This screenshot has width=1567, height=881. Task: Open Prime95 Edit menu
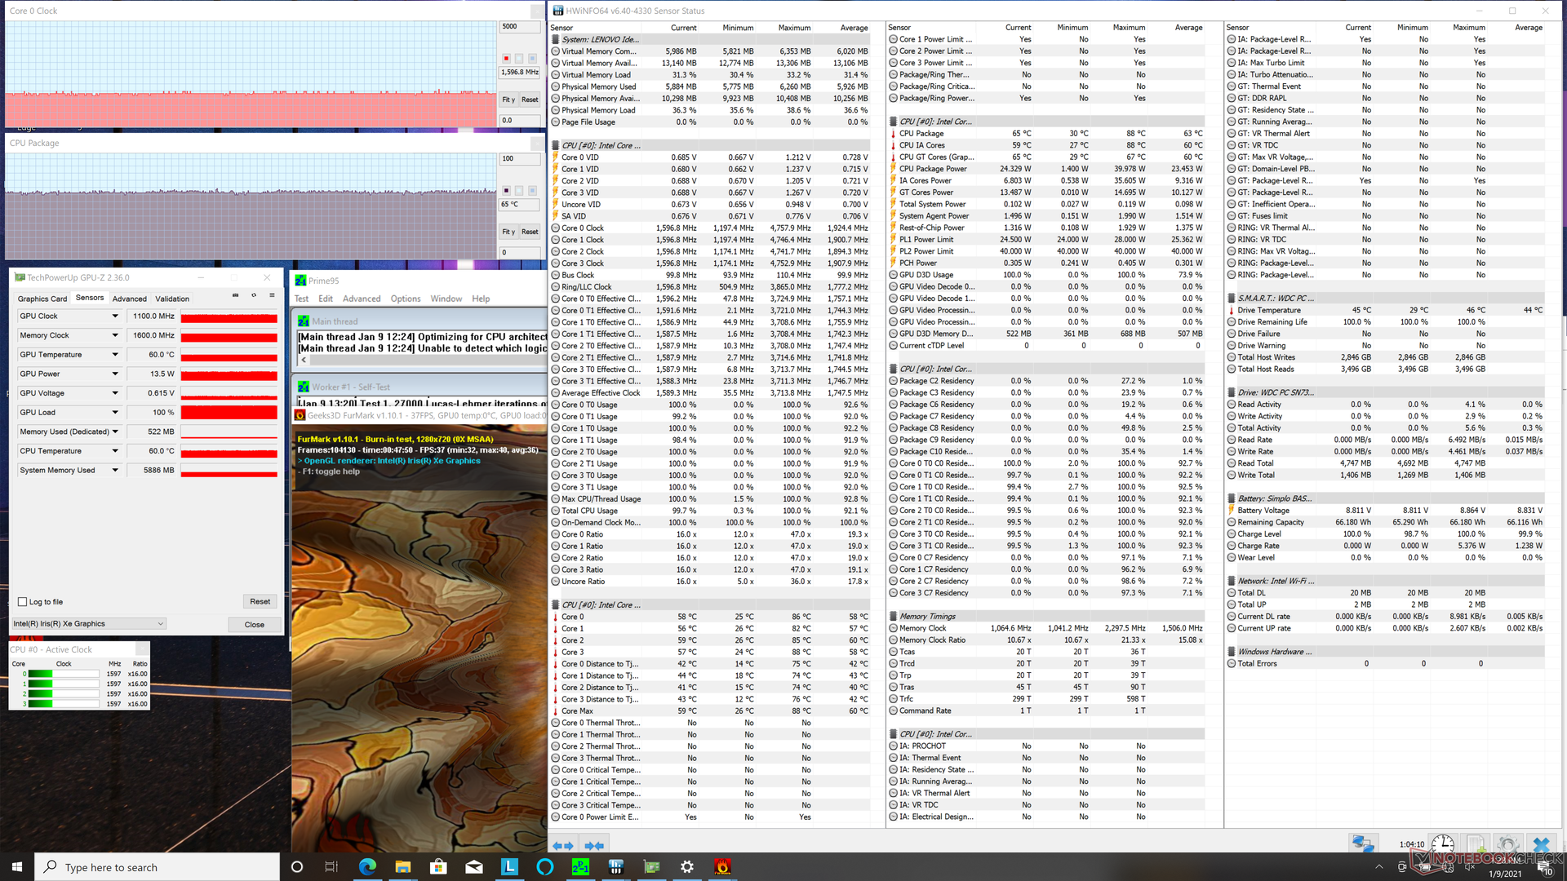(326, 299)
